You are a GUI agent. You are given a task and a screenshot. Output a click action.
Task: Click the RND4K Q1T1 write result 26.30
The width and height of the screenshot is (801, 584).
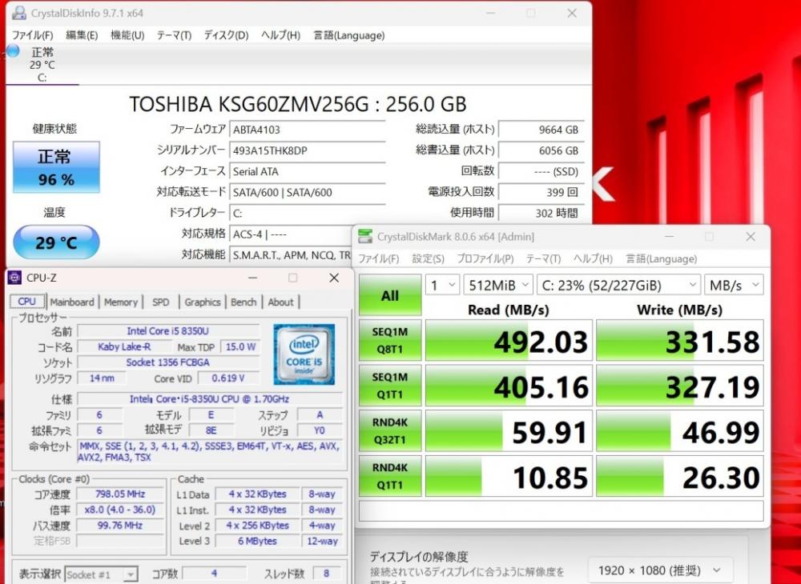[680, 476]
